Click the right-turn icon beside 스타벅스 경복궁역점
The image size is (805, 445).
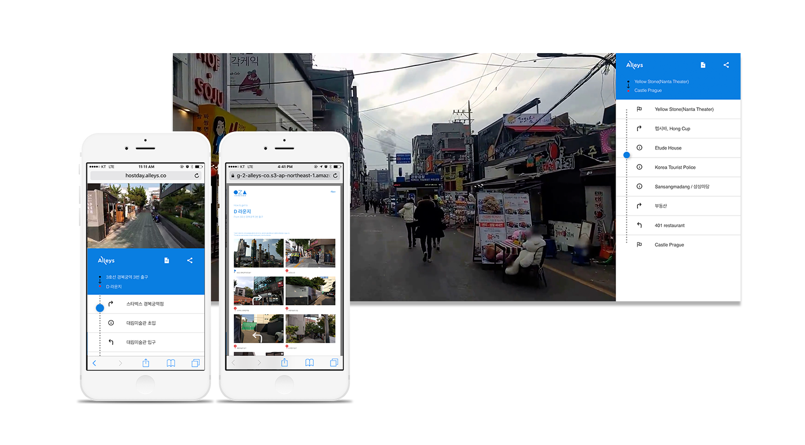111,303
